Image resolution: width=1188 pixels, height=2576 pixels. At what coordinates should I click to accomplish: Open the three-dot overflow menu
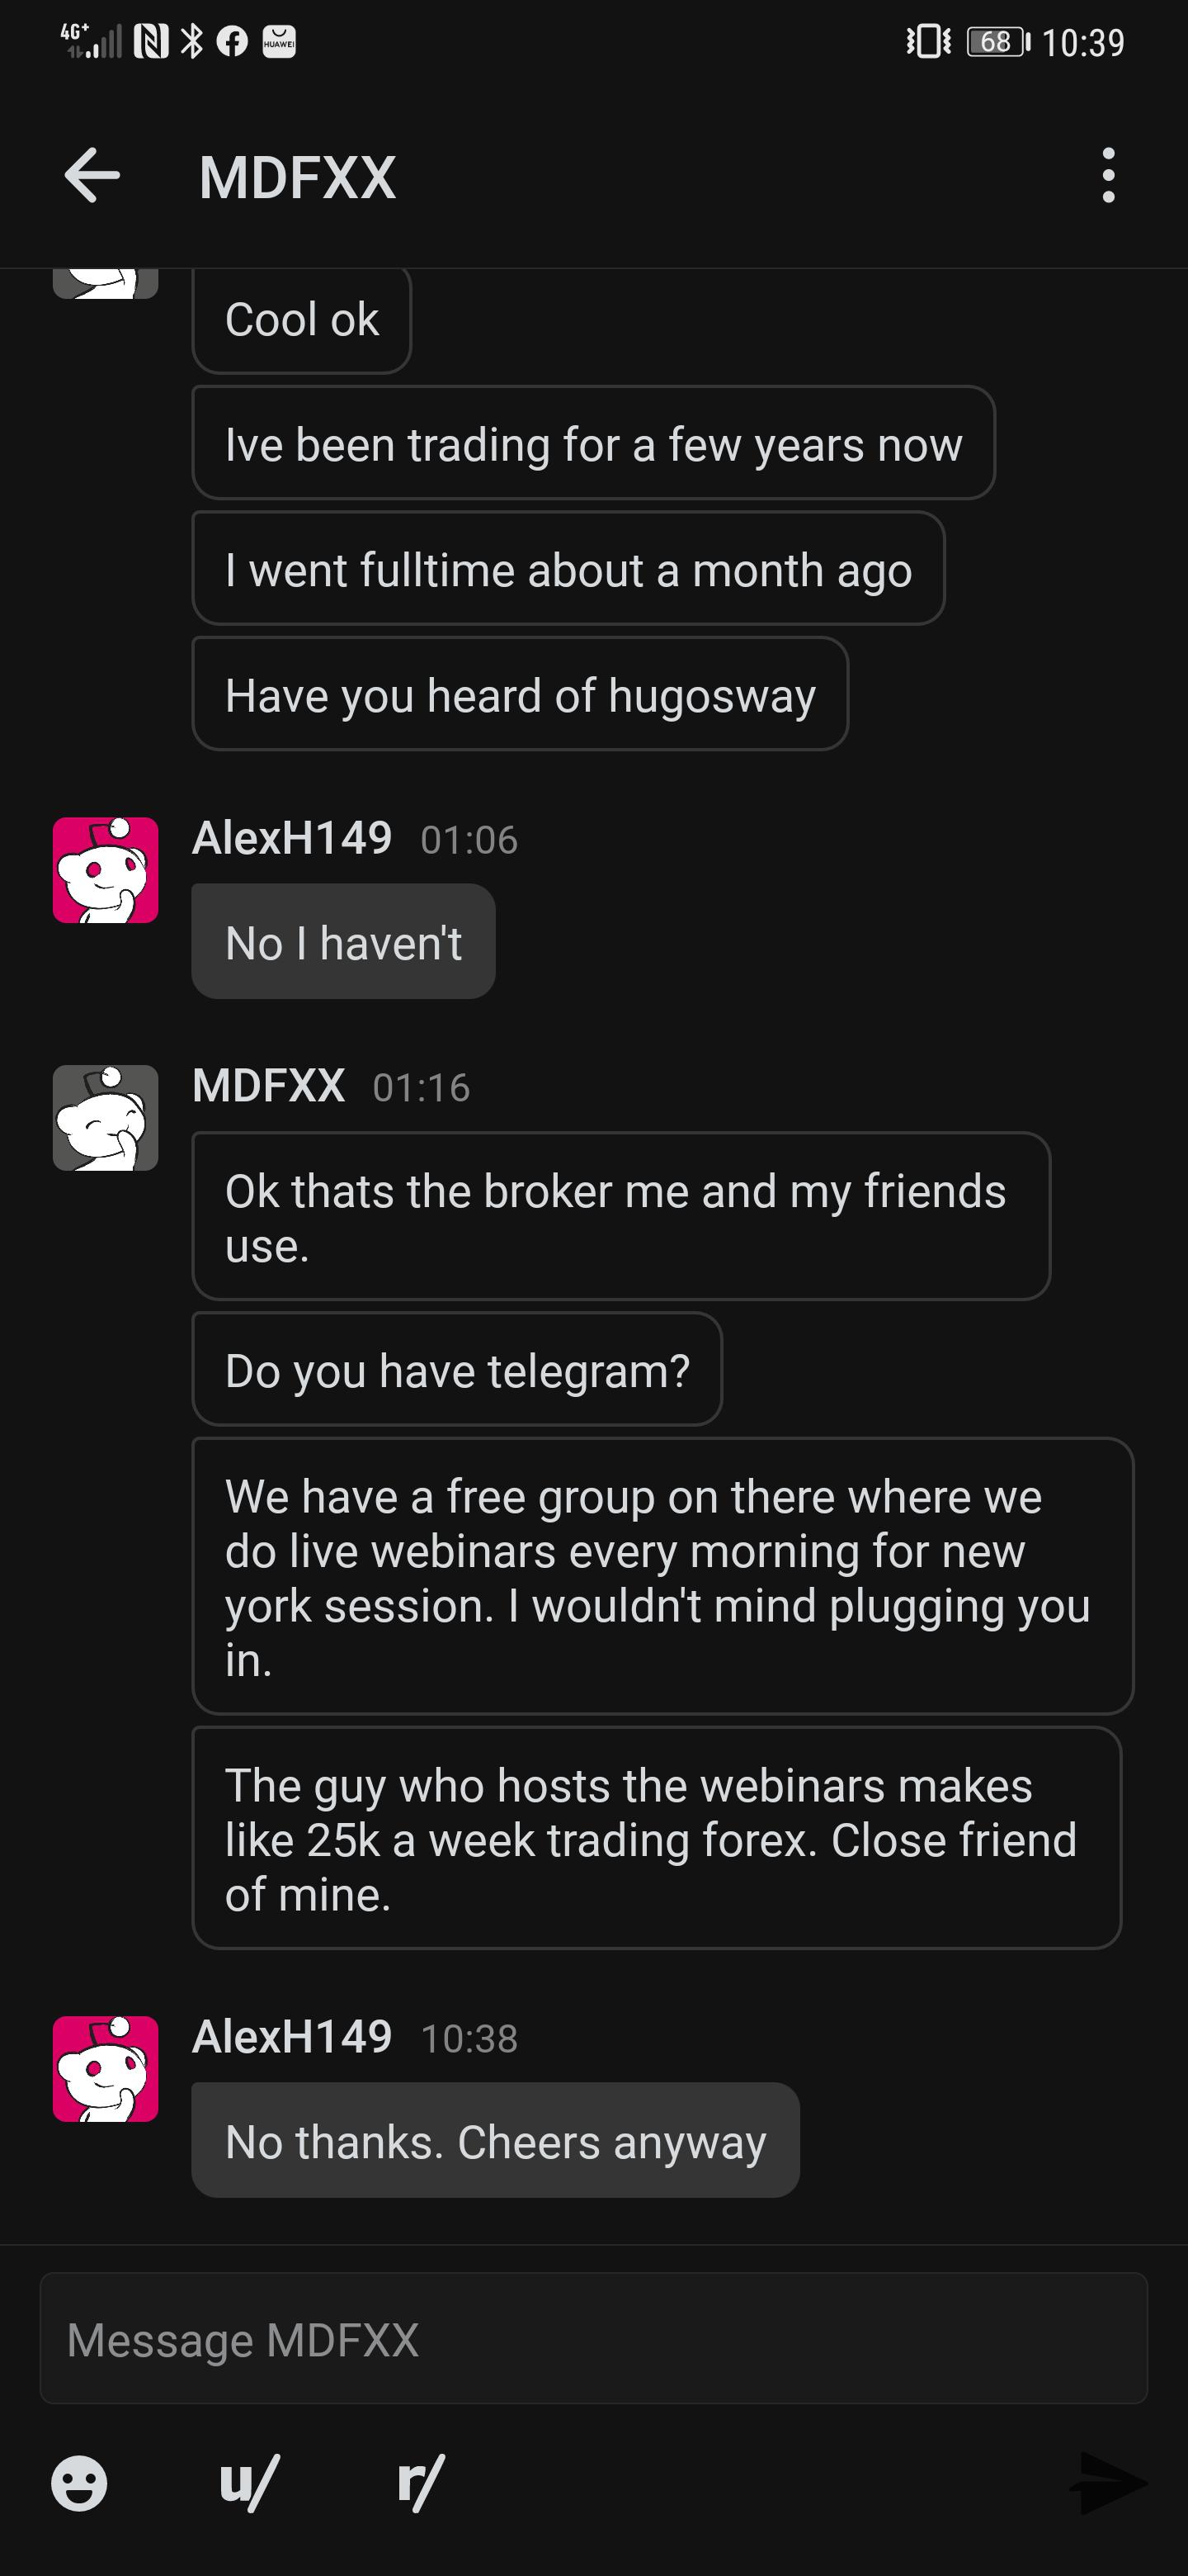coord(1108,176)
